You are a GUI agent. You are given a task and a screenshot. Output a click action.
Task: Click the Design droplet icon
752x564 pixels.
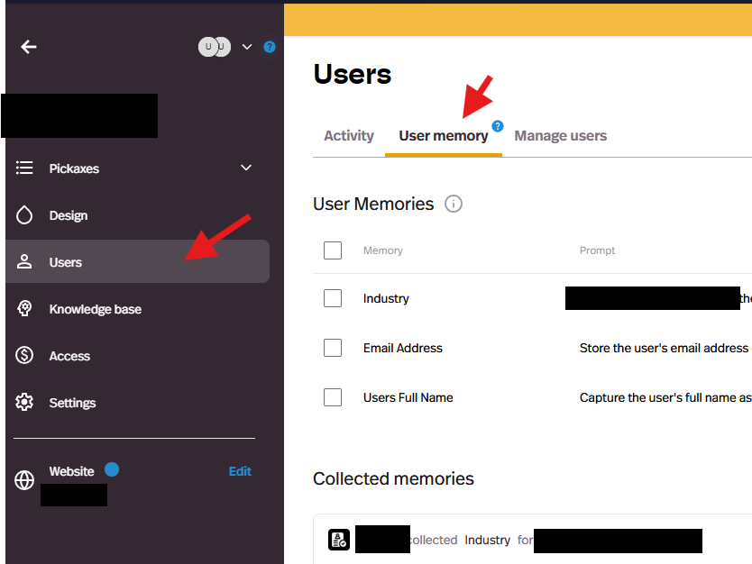pos(24,215)
